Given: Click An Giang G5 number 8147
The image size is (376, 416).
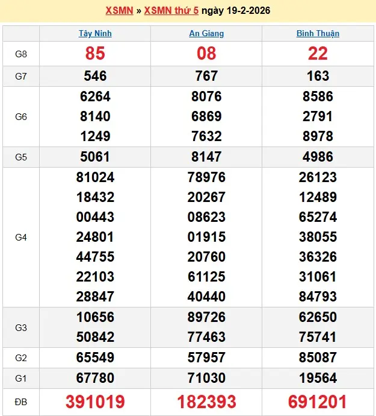Looking at the screenshot, I should click(206, 157).
